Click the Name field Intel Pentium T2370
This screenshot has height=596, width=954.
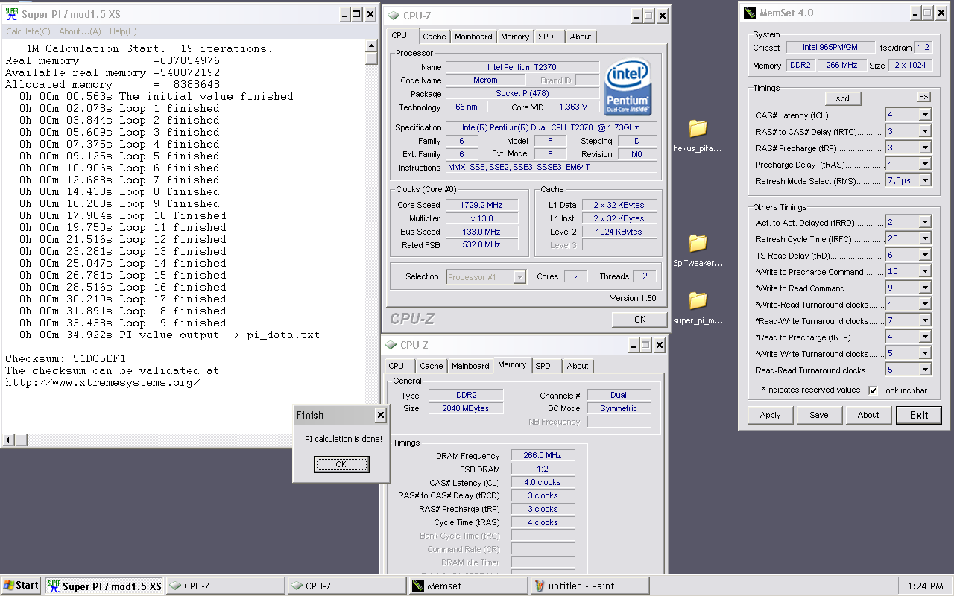point(522,67)
